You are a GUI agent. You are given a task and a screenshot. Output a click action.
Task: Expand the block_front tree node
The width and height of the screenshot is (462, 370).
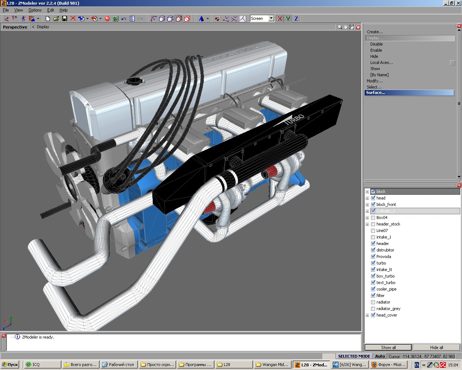pos(367,205)
